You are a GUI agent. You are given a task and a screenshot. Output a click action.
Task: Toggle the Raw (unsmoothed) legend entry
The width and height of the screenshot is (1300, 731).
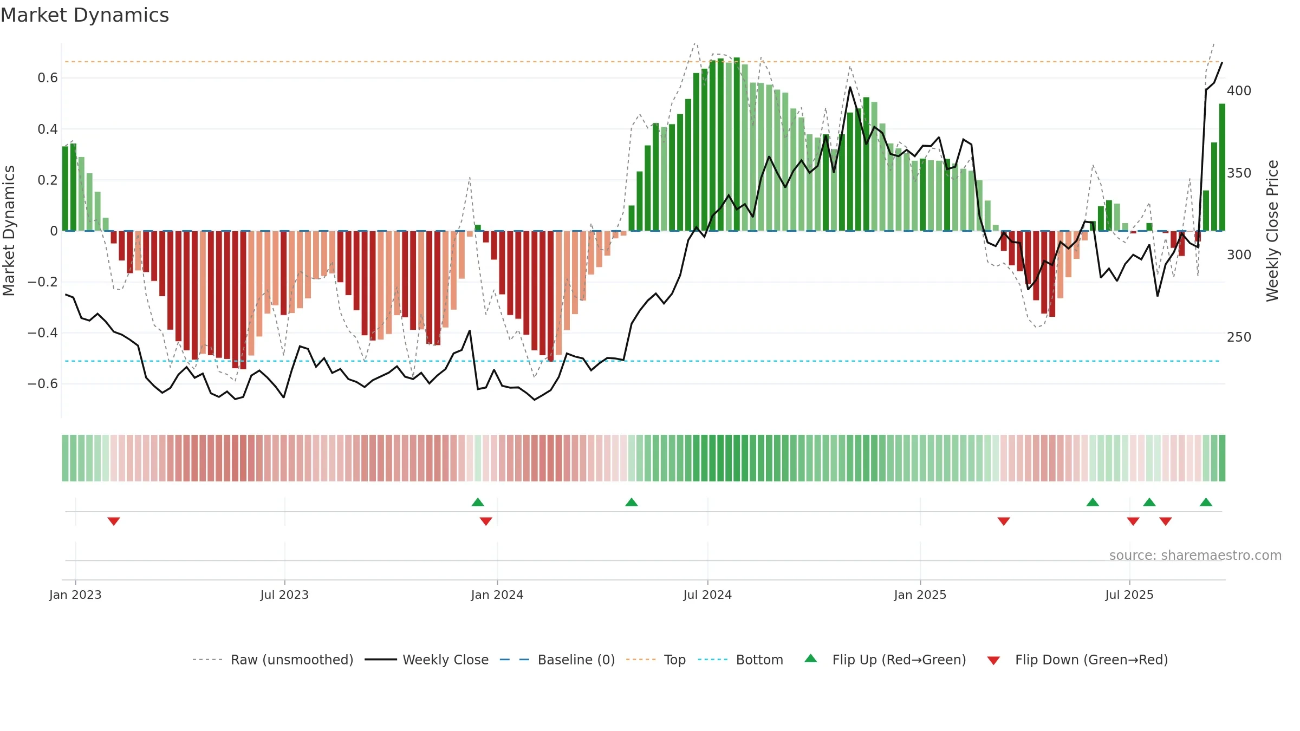point(273,660)
